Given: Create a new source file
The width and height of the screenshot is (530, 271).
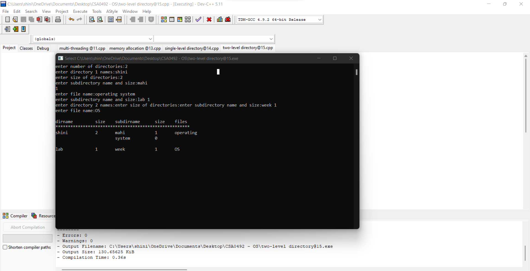Looking at the screenshot, I should tap(7, 19).
